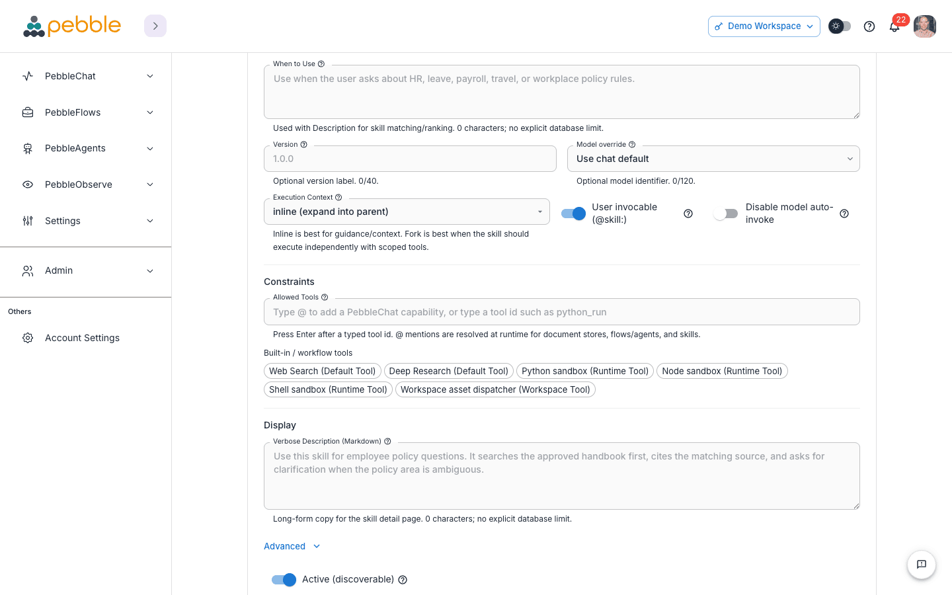Open Execution Context dropdown
This screenshot has height=595, width=952.
(x=407, y=212)
